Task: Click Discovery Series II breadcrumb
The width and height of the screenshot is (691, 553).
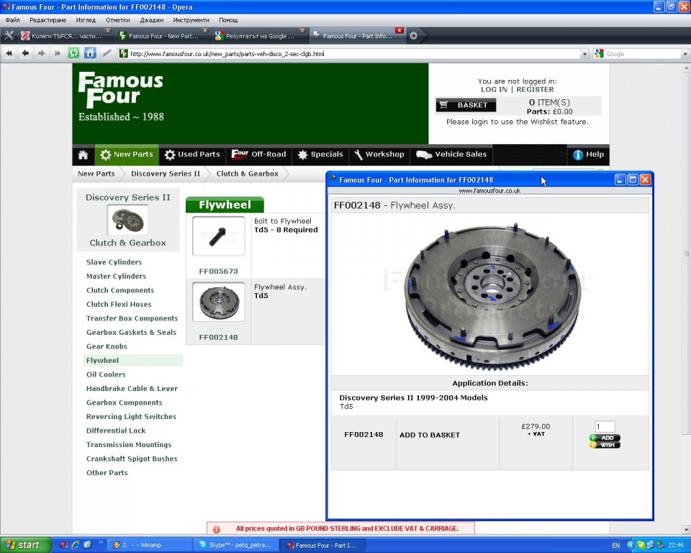Action: [x=166, y=174]
